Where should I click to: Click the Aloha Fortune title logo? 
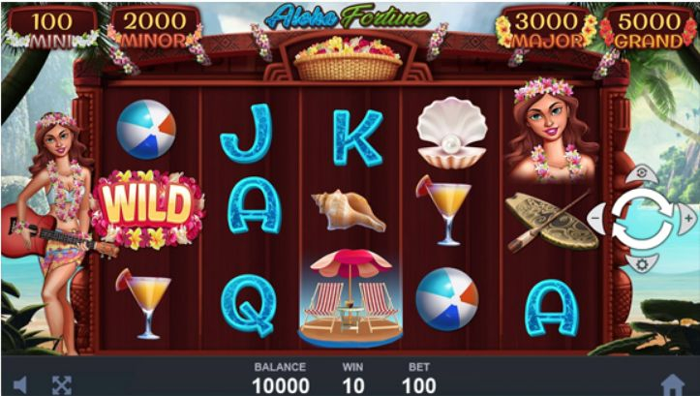347,17
